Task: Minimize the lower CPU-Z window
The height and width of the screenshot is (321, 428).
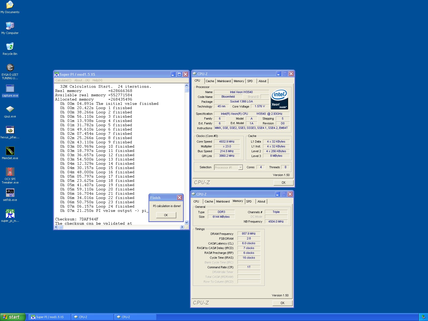Action: tap(278, 194)
